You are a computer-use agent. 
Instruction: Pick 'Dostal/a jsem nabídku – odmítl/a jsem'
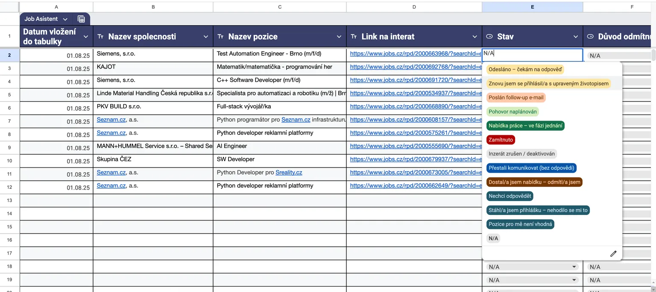pos(534,182)
